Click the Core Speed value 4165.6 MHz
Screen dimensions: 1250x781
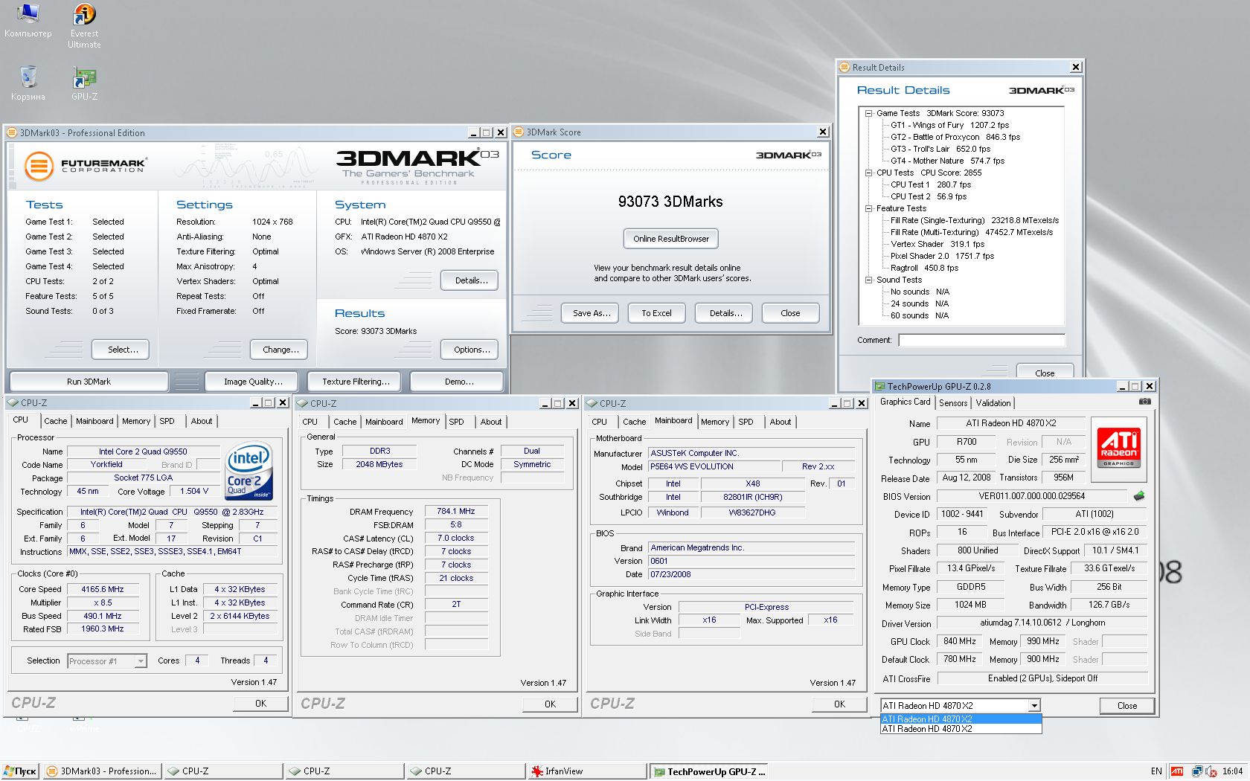[x=103, y=589]
